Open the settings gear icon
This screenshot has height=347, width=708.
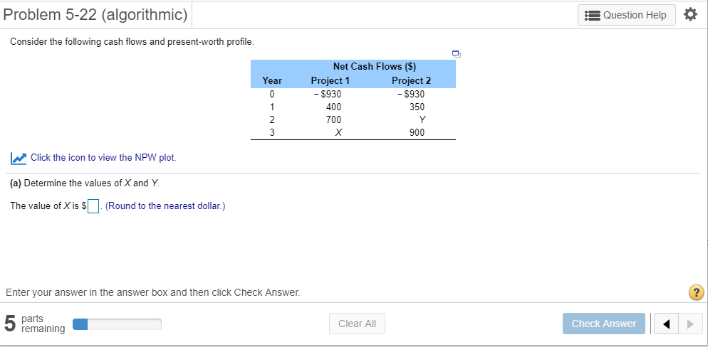point(690,15)
